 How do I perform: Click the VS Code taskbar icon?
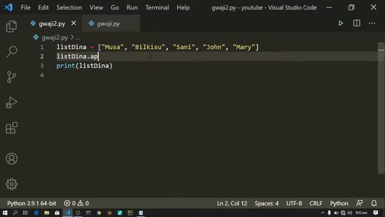tap(68, 213)
